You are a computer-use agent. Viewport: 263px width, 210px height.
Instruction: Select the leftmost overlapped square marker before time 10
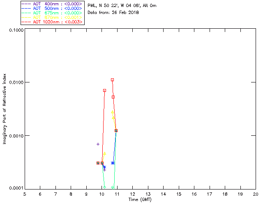tap(98, 163)
